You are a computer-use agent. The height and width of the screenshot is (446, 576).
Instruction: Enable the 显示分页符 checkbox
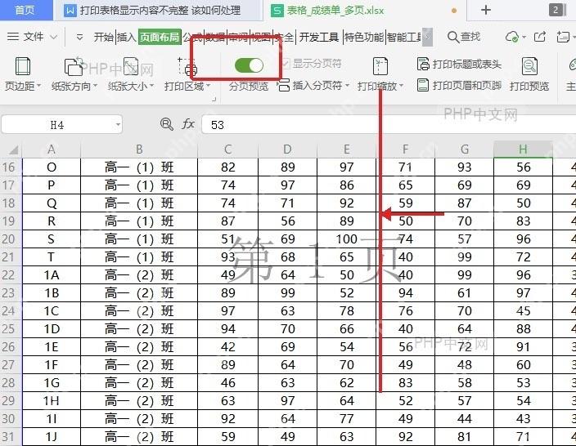[286, 64]
